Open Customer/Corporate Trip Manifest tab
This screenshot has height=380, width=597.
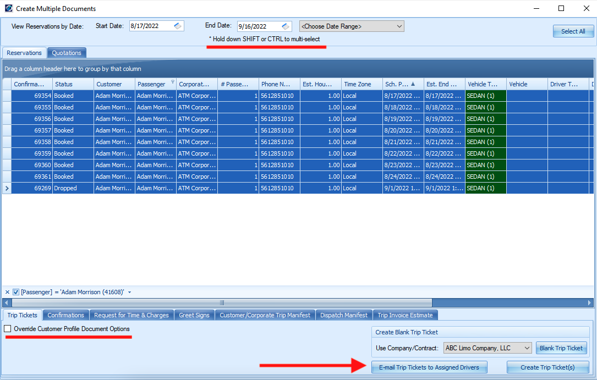[265, 315]
